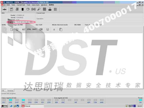Viewport: 144px width, 108px height.
Task: Click the PC-3000 icon in title bar
Action: [2, 2]
